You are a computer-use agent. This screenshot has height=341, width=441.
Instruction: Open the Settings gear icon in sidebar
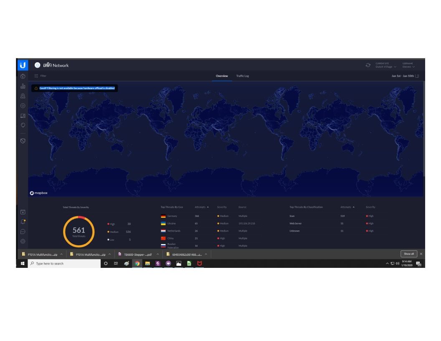(23, 241)
